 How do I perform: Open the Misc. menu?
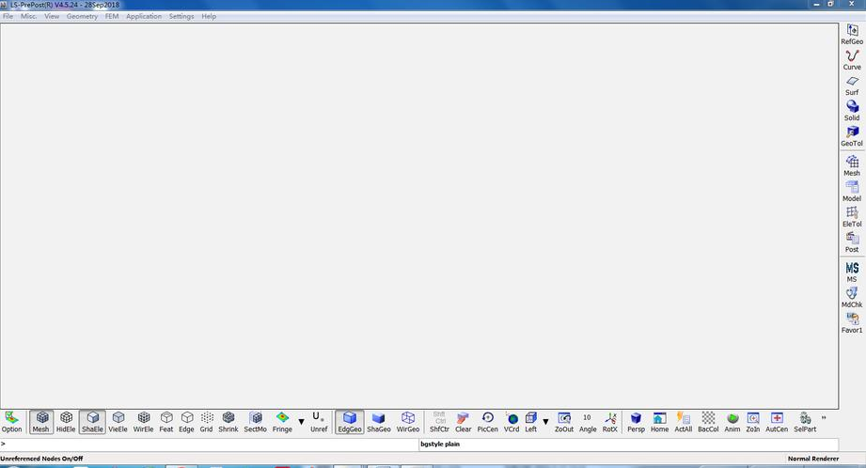click(x=29, y=17)
